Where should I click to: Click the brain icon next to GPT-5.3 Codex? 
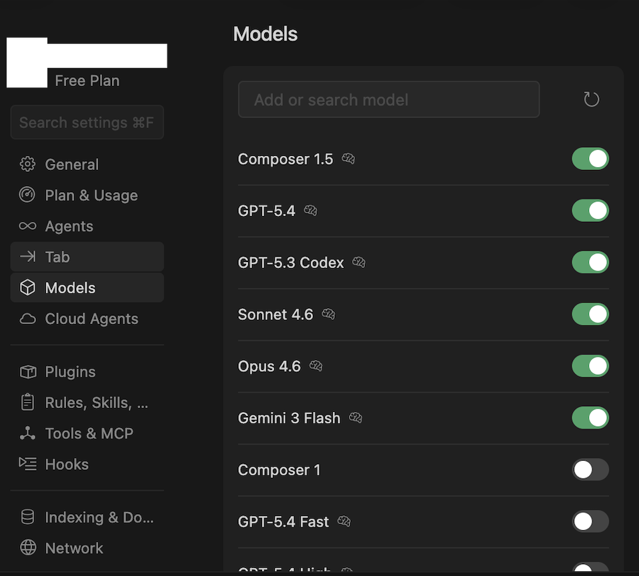click(x=359, y=262)
